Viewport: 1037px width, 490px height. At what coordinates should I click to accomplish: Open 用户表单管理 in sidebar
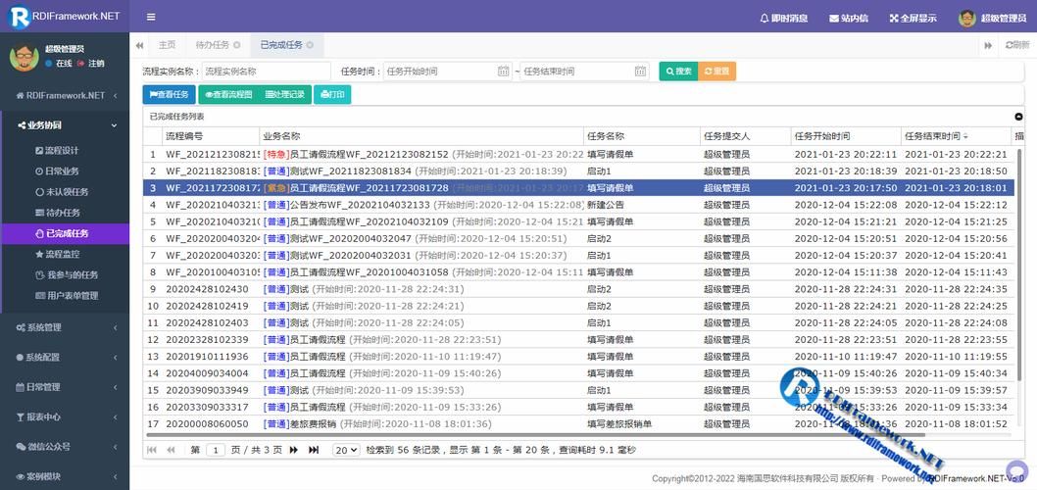[x=65, y=296]
